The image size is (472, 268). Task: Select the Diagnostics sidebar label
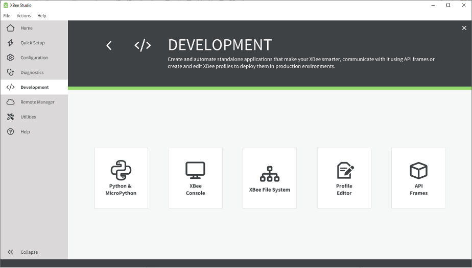click(x=32, y=72)
